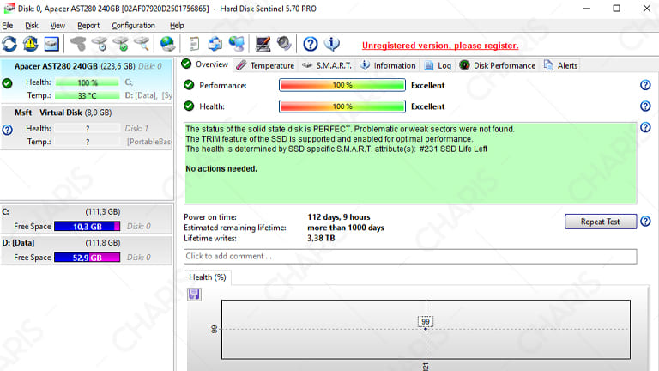Click the green check icon next to Performance
This screenshot has height=371, width=659.
point(189,85)
